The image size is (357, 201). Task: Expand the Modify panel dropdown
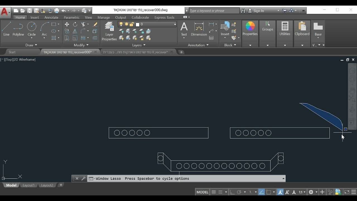tap(81, 45)
